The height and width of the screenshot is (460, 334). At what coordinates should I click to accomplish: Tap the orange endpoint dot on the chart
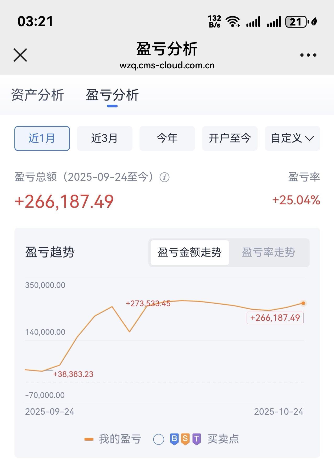(303, 303)
